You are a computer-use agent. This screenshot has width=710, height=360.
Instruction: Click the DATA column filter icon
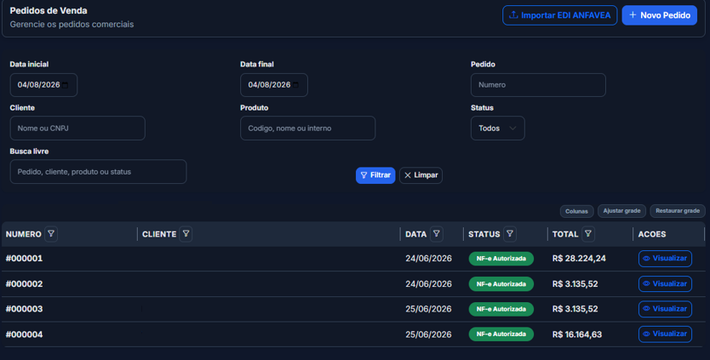[436, 234]
